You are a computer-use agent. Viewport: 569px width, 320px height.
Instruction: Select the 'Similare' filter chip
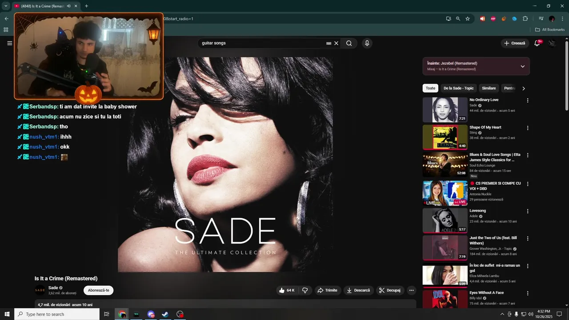point(489,88)
